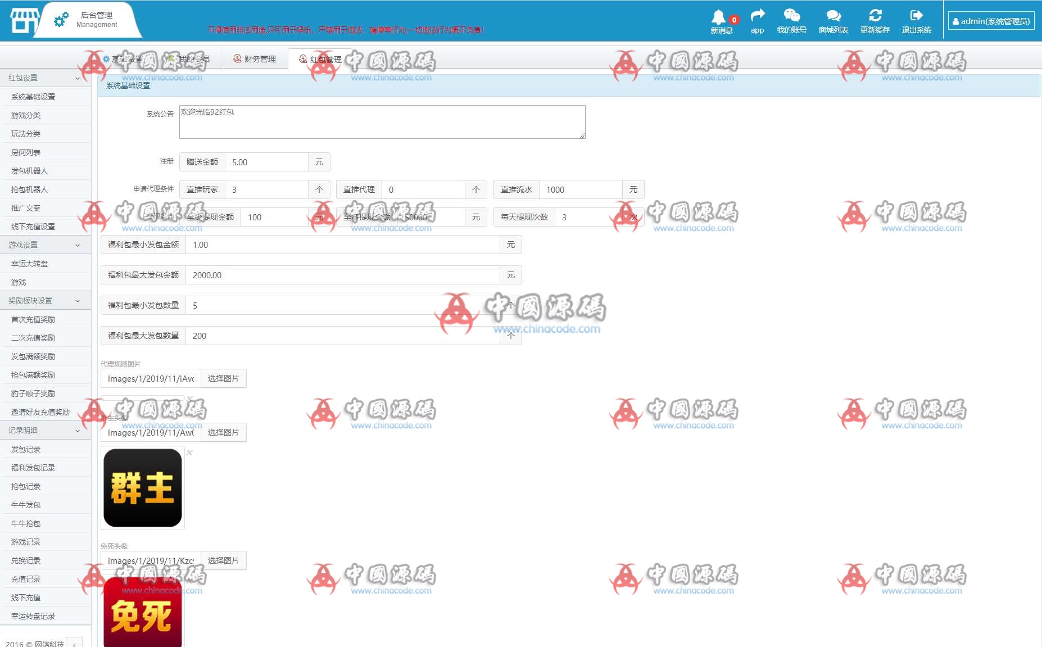Collapse the 奖励板块设置 sidebar section
1042x647 pixels.
click(46, 301)
